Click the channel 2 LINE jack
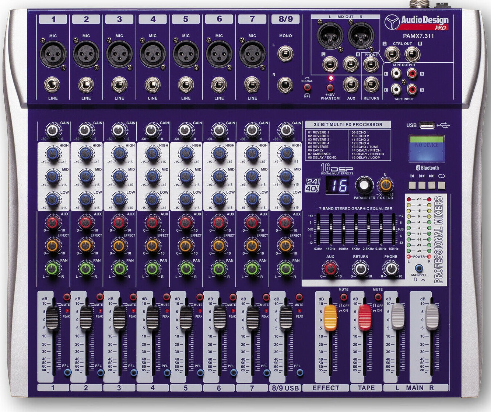 (86, 85)
